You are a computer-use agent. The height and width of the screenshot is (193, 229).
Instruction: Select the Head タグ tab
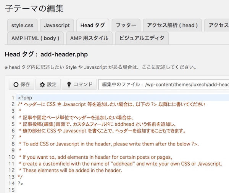tap(93, 25)
